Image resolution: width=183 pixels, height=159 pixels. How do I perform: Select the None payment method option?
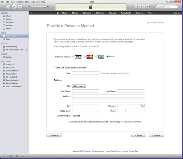(108, 56)
